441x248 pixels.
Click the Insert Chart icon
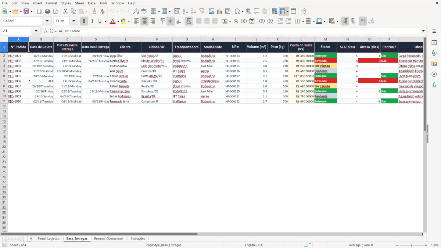click(220, 11)
